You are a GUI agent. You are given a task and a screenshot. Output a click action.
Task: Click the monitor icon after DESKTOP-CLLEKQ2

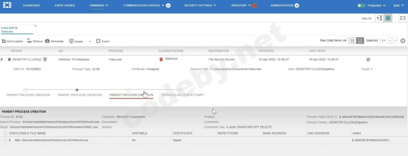click(x=45, y=59)
